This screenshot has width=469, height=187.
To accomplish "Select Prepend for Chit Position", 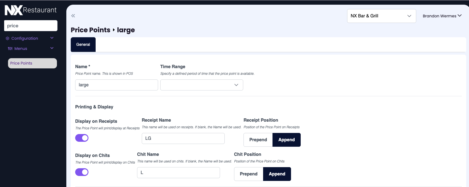I will coord(248,174).
